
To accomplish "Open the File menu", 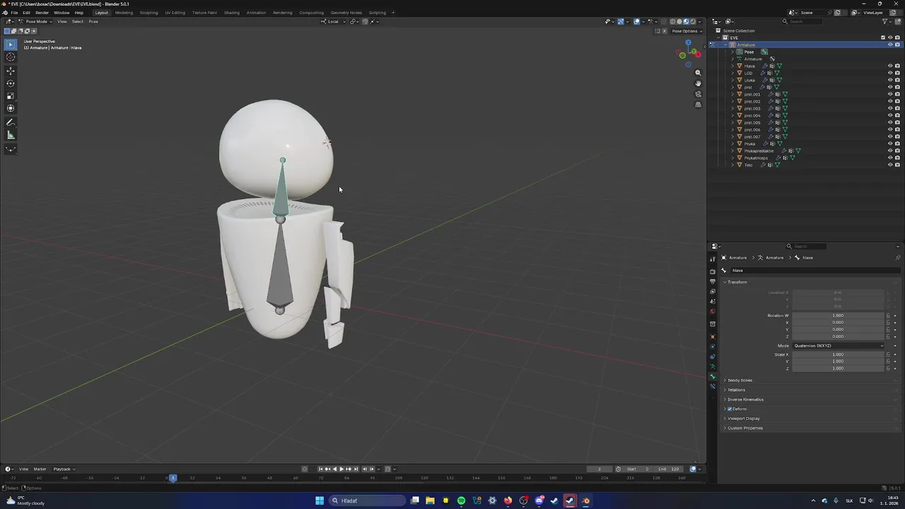I will 14,13.
